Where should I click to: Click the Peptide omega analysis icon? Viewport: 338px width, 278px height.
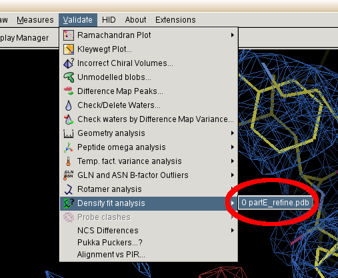69,147
